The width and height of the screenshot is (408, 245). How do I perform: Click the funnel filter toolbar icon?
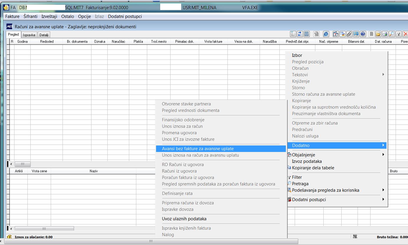[399, 34]
